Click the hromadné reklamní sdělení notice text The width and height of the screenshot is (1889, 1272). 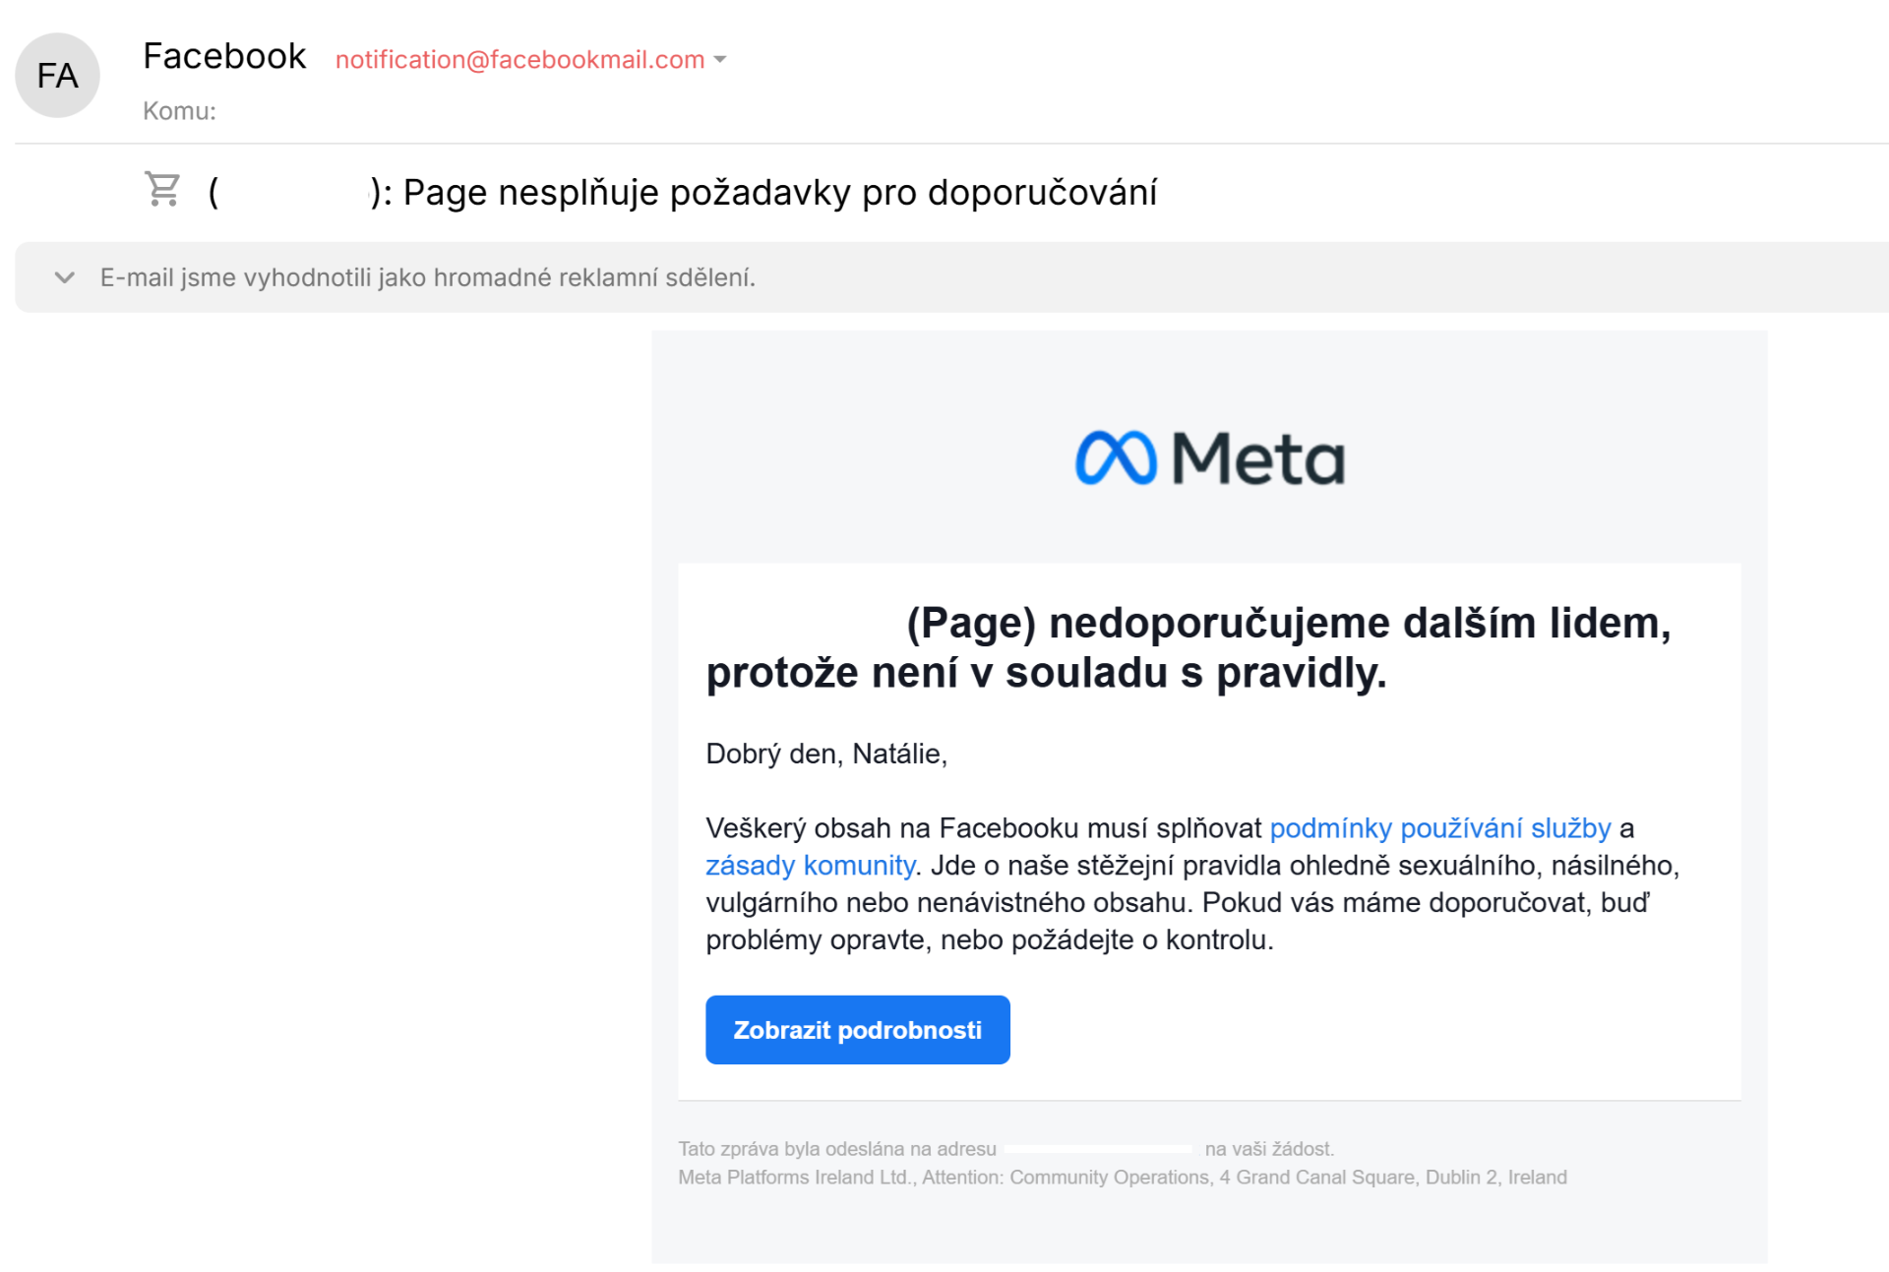tap(428, 277)
